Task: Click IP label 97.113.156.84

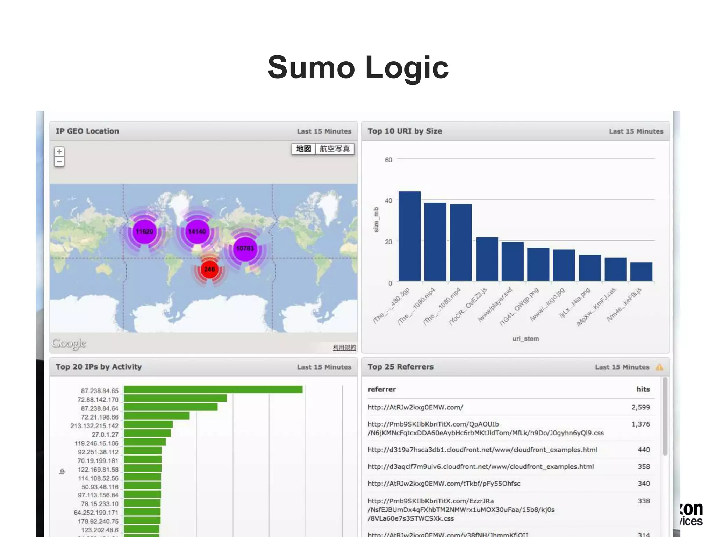Action: tap(98, 495)
